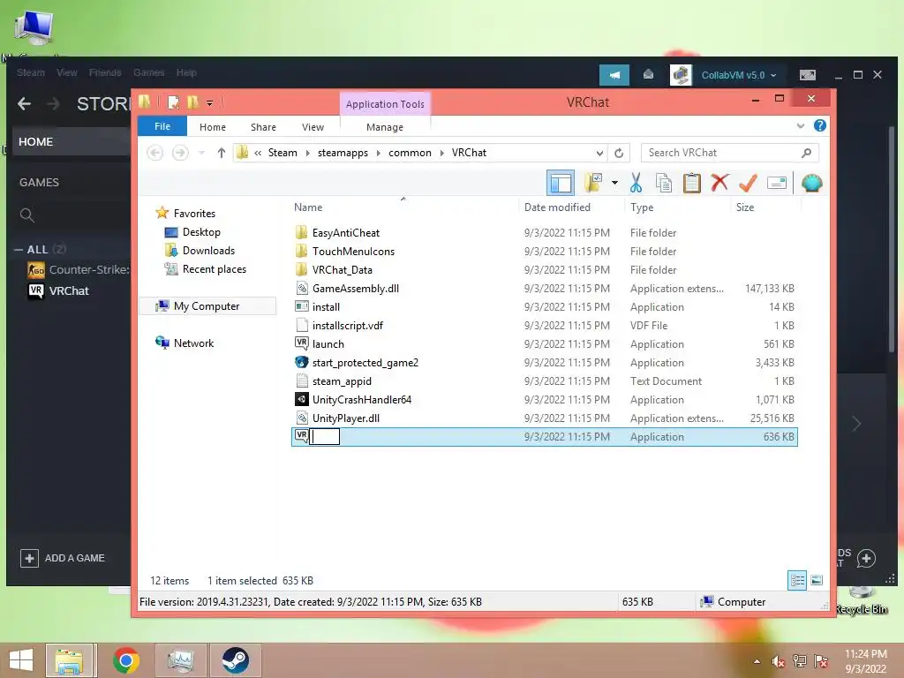Click the search magnifier in Explorer
This screenshot has height=678, width=904.
pos(807,153)
